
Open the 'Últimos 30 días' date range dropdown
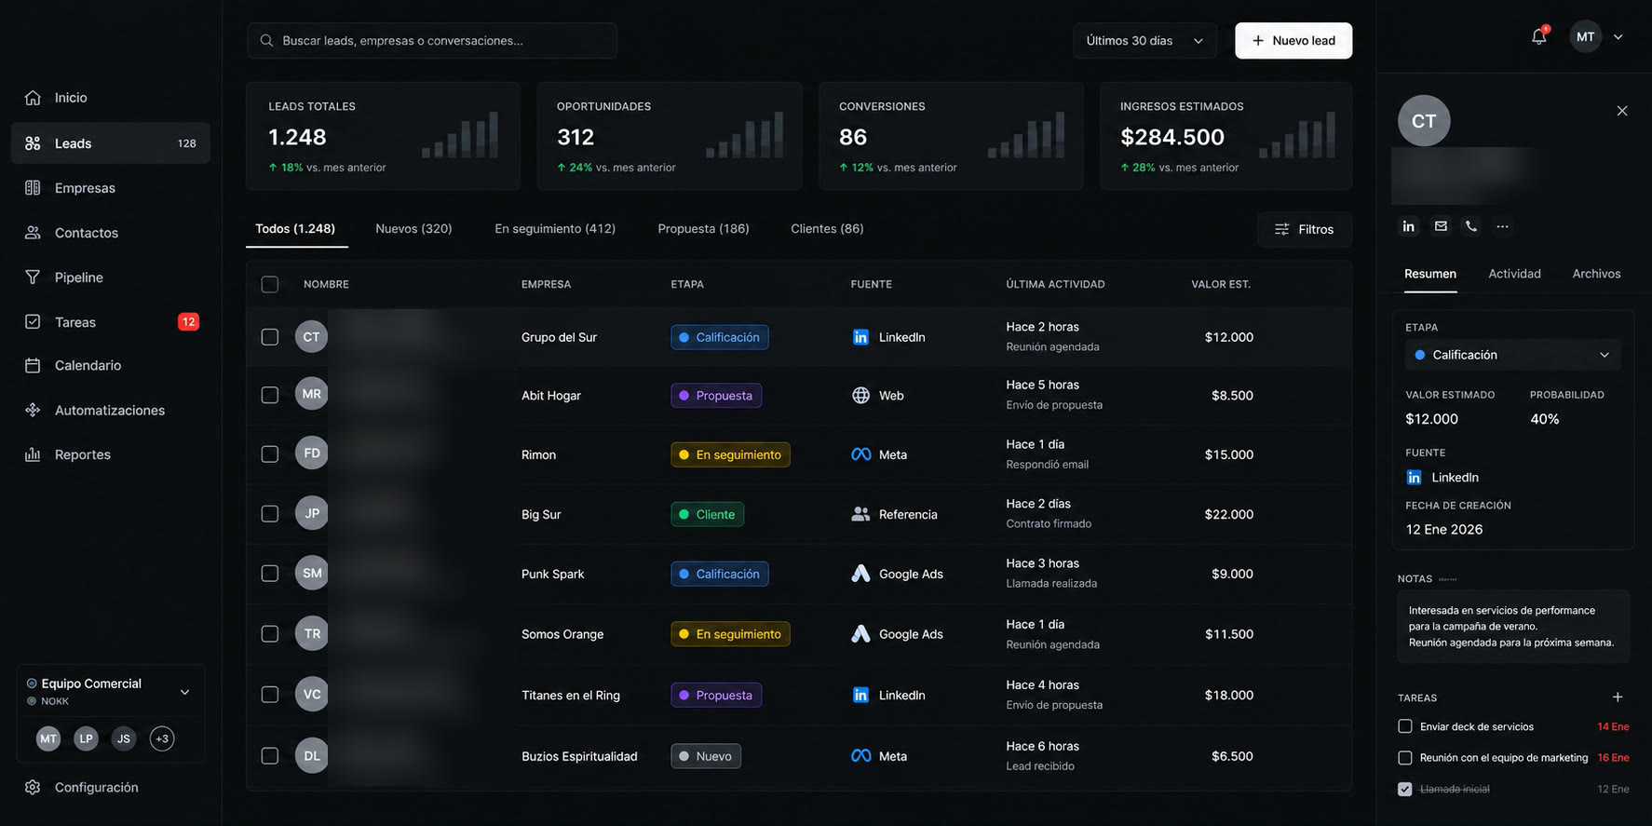coord(1144,41)
